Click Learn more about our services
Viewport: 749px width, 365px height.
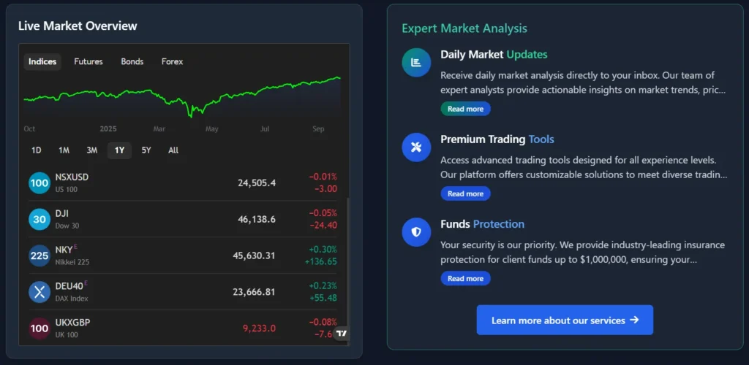point(565,320)
